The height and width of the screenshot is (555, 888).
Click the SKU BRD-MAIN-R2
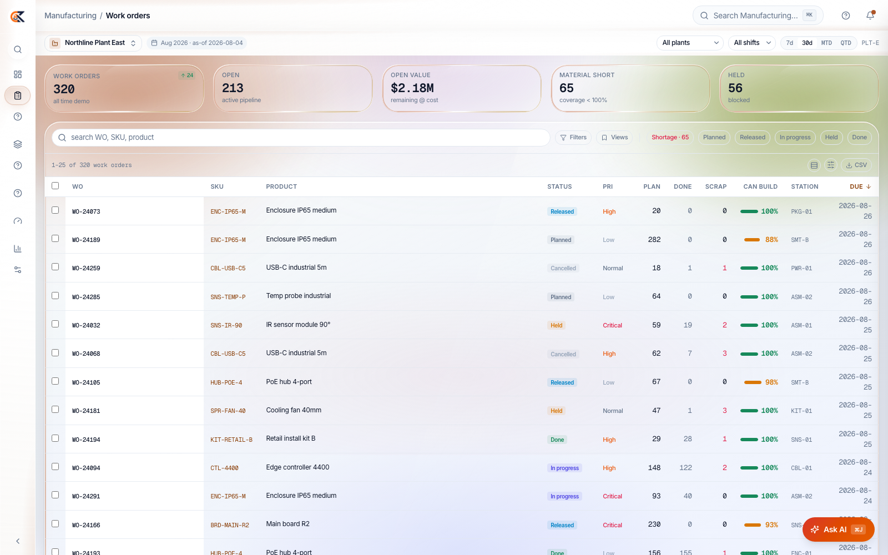(230, 526)
